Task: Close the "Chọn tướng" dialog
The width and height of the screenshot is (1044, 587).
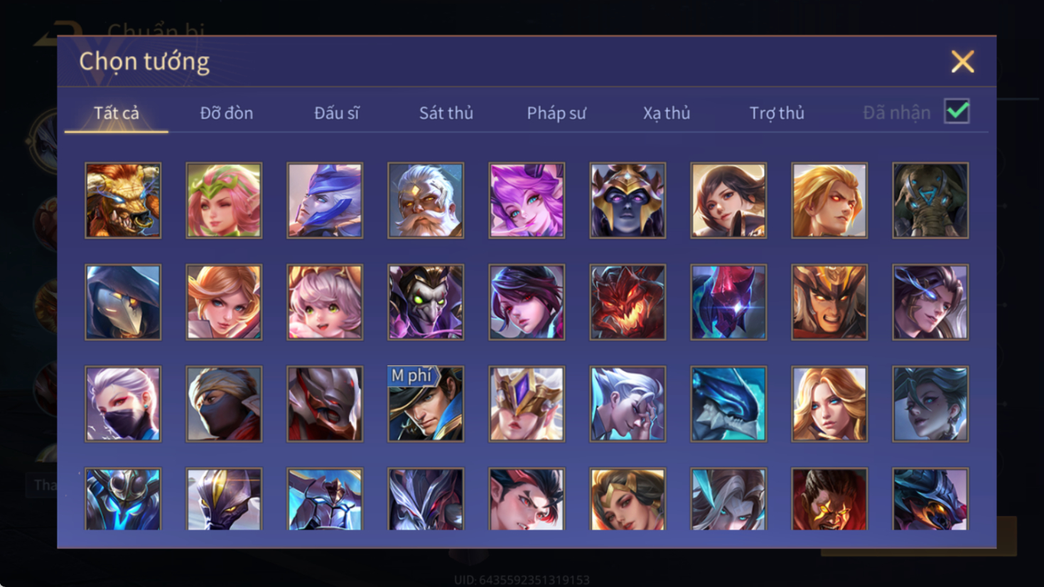Action: (962, 62)
